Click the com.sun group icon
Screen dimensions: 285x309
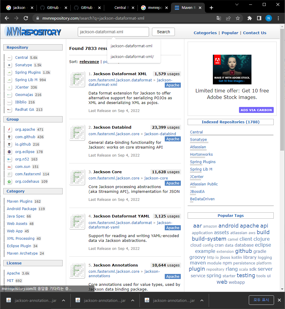point(9,167)
